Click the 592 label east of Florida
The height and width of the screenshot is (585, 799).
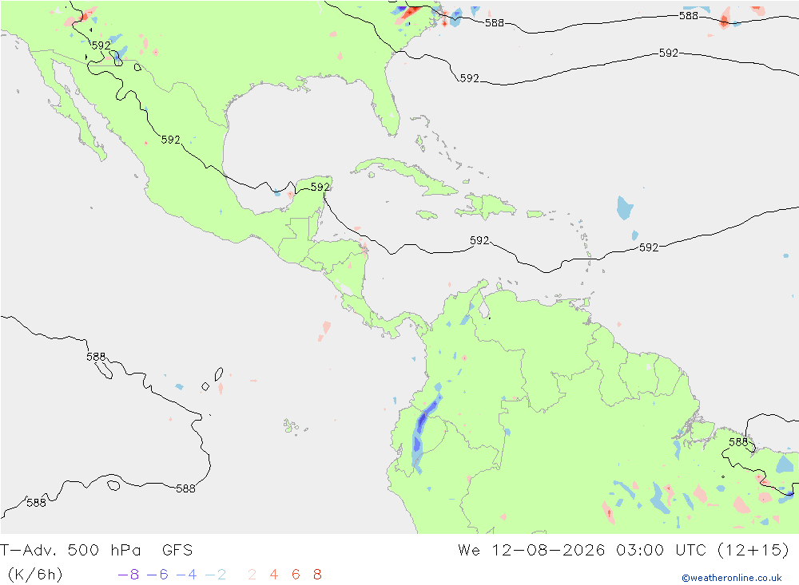470,78
